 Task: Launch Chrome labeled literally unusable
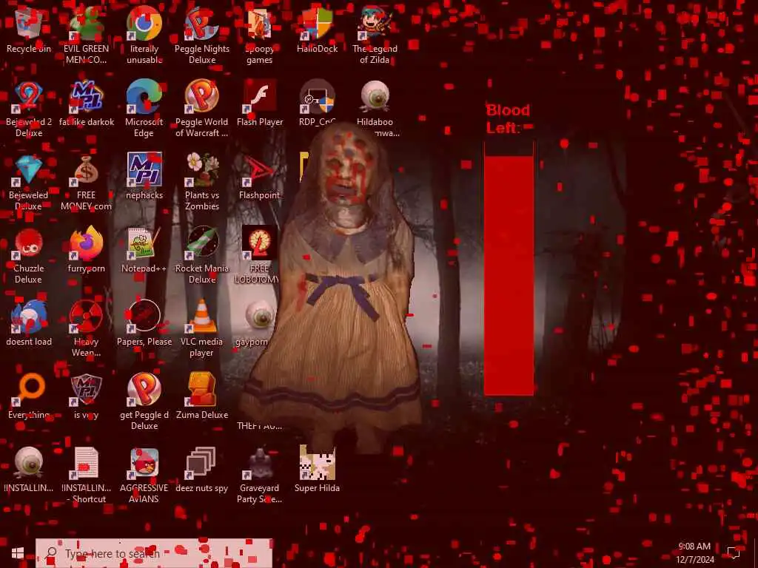coord(144,24)
